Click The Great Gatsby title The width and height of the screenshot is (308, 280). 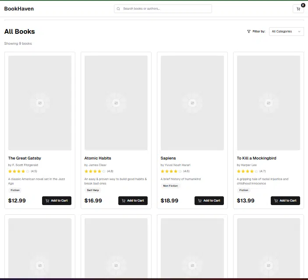pos(25,158)
